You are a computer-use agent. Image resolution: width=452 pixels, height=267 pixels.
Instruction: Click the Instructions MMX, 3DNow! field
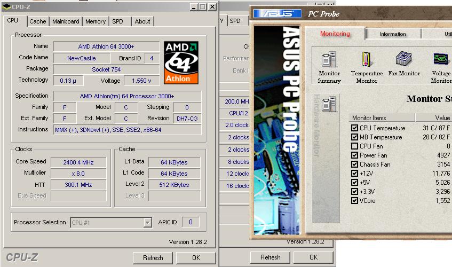pos(127,130)
